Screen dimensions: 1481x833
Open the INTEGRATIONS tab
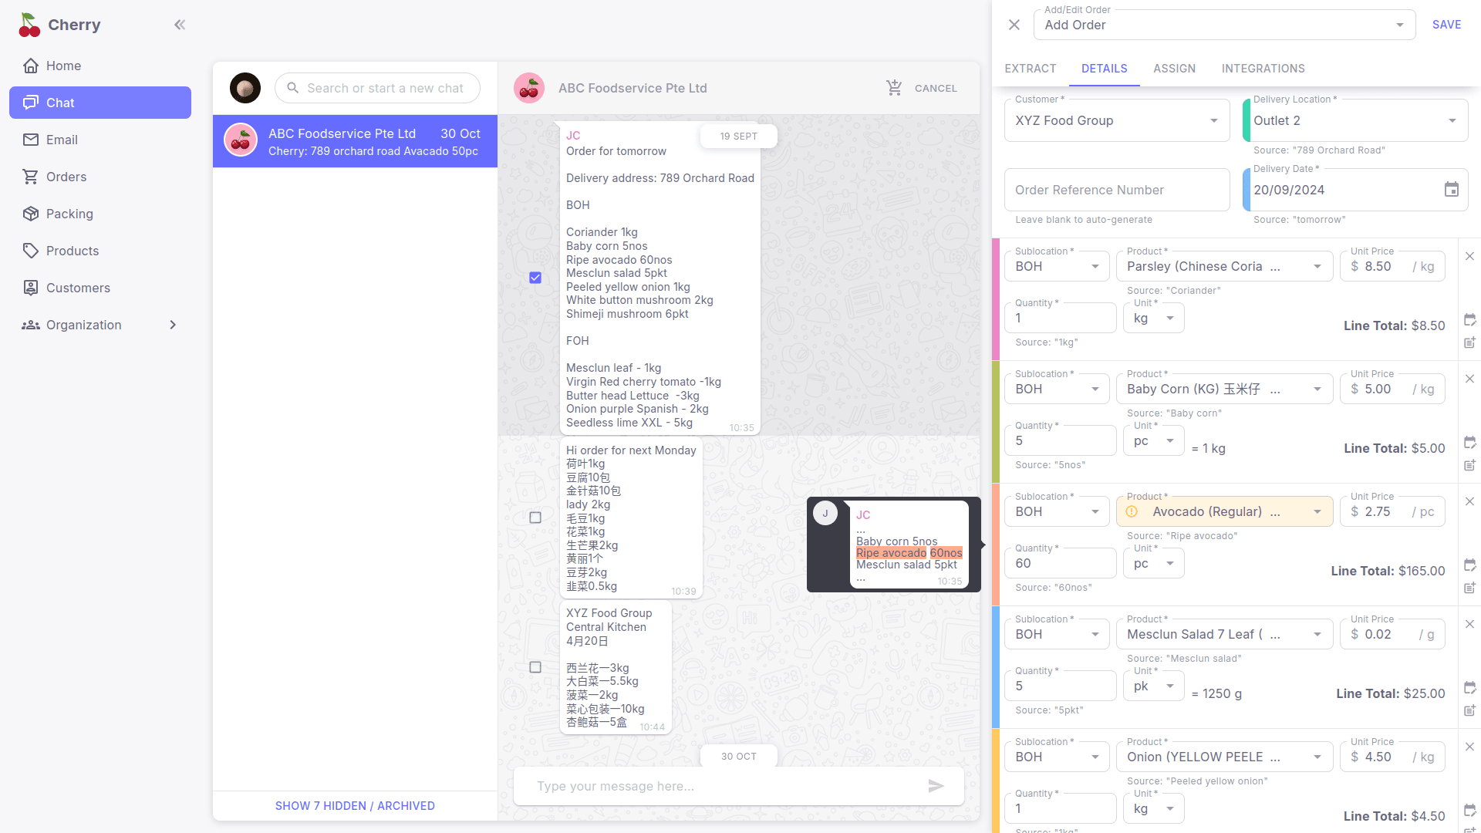1263,69
